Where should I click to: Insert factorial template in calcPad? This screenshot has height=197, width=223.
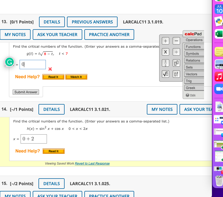(176, 74)
